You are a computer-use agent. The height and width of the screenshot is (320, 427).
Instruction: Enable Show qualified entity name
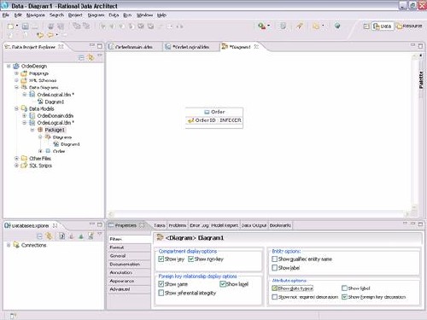(274, 259)
